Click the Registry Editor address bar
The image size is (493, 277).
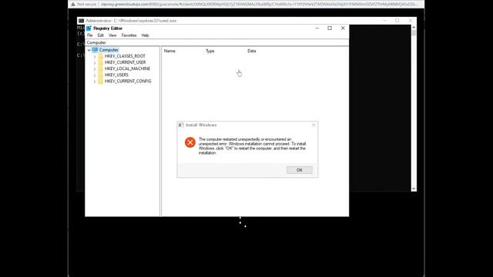point(216,42)
